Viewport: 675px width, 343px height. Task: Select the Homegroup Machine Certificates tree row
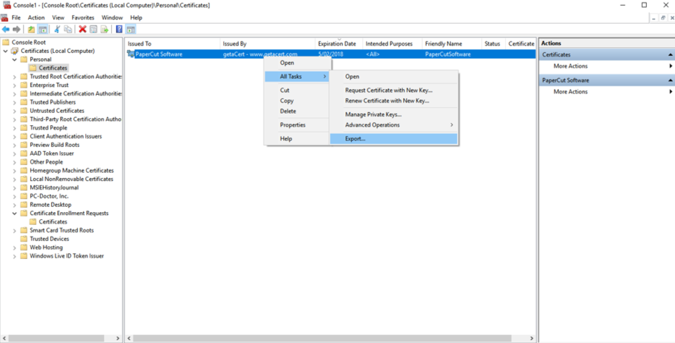pos(71,170)
